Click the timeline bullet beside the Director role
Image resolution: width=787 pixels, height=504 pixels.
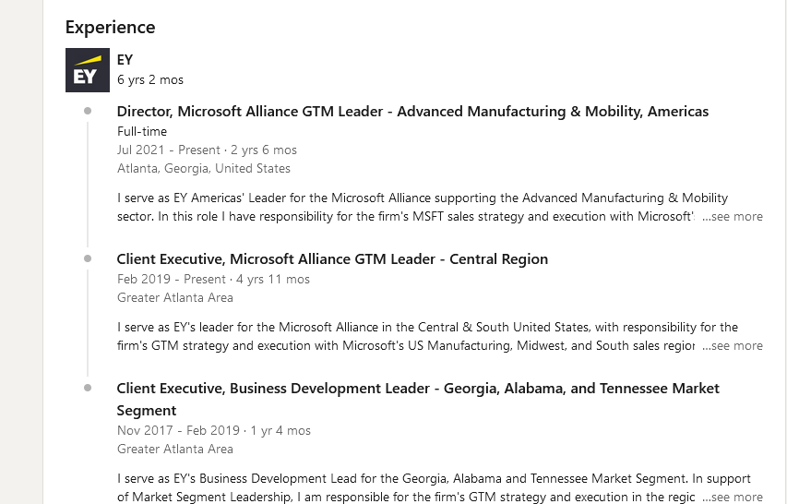pyautogui.click(x=88, y=111)
